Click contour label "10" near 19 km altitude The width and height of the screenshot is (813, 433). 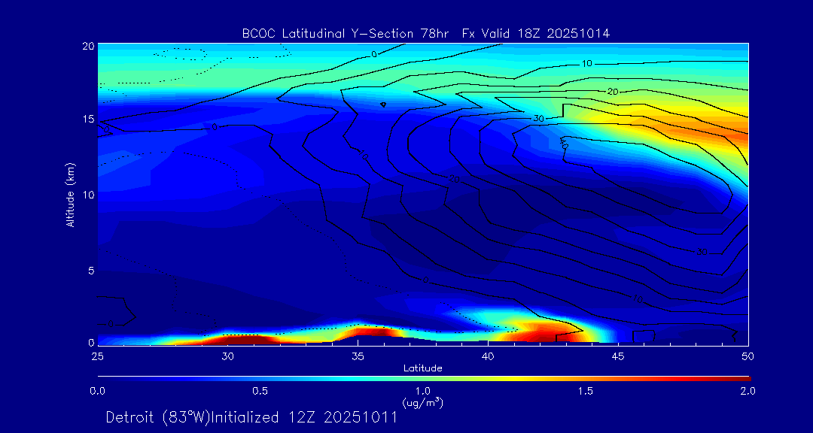point(586,64)
